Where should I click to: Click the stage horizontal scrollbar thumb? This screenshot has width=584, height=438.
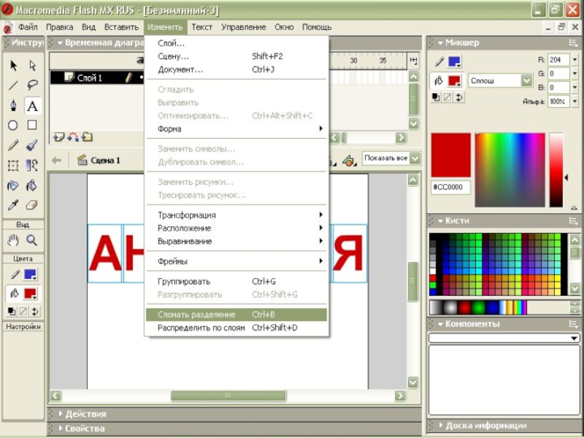pos(228,396)
